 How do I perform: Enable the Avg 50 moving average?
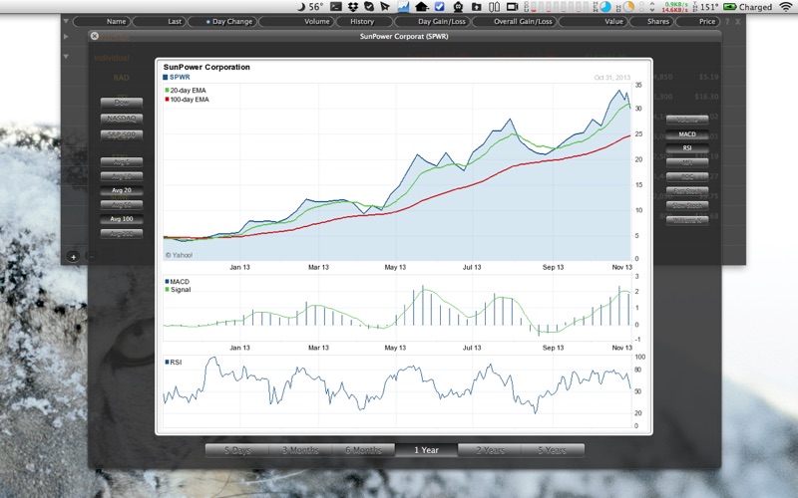point(121,205)
